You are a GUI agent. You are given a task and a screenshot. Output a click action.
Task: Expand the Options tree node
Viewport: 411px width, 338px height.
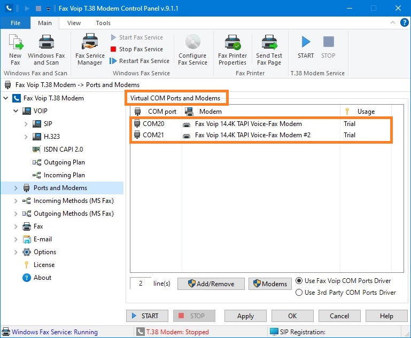point(15,252)
